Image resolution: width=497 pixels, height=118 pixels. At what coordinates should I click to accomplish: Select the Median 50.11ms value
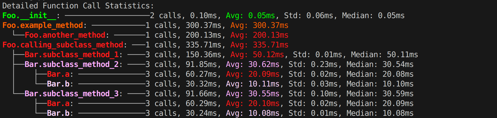click(x=403, y=55)
